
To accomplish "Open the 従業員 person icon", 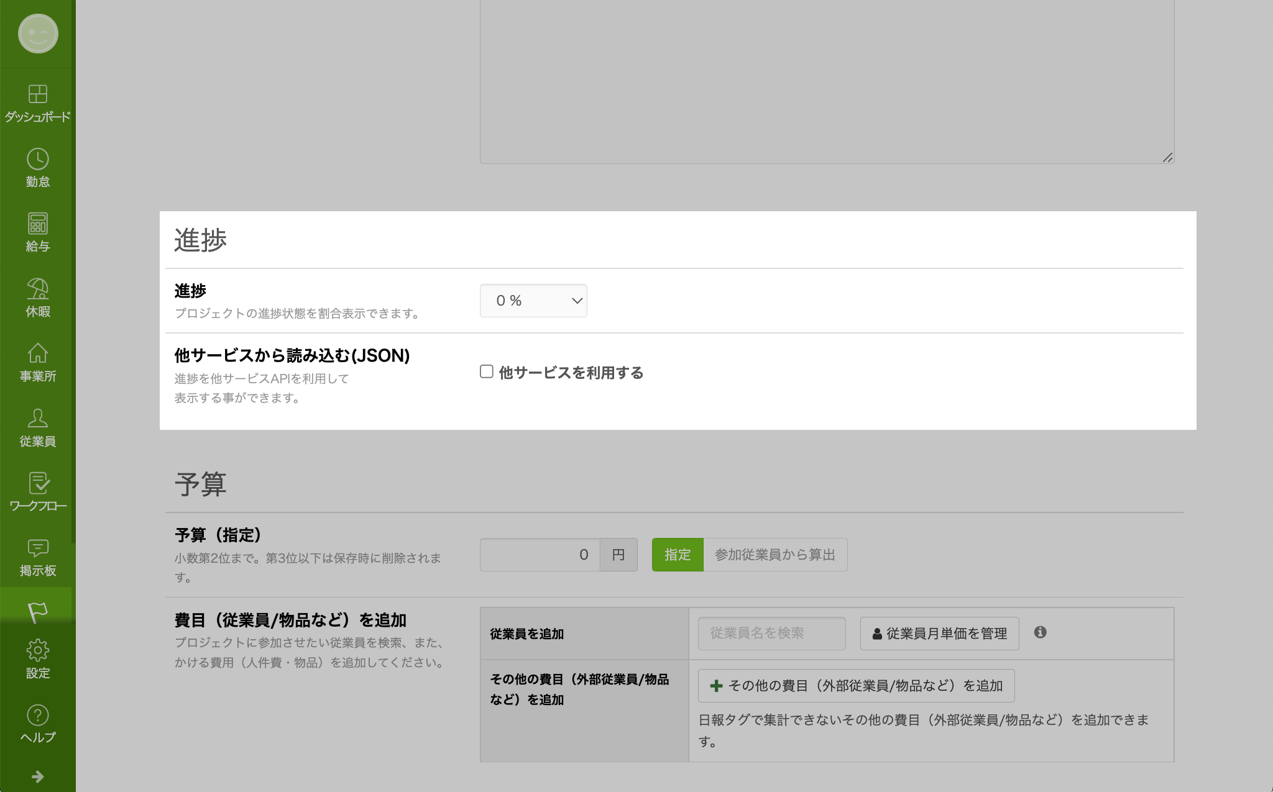I will click(37, 419).
